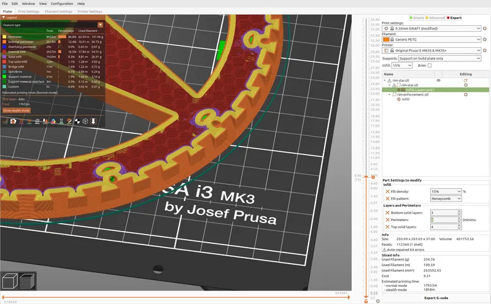Toggle Retractions visibility icon
The width and height of the screenshot is (491, 304).
(x=21, y=121)
